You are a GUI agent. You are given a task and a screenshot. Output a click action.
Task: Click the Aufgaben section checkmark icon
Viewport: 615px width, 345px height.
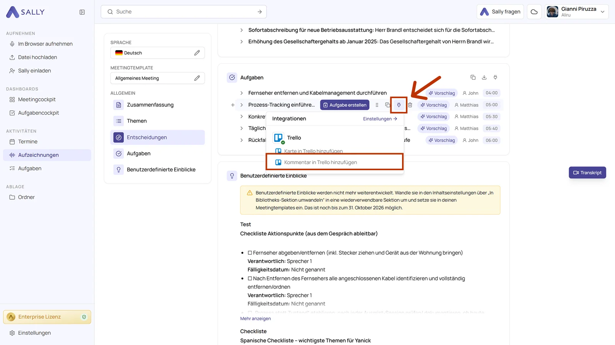[232, 77]
